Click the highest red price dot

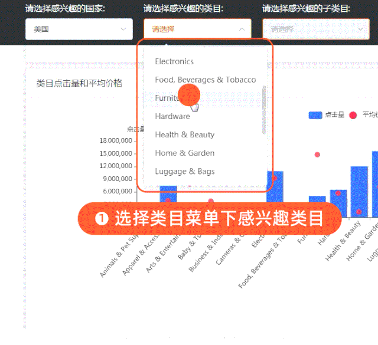317,155
